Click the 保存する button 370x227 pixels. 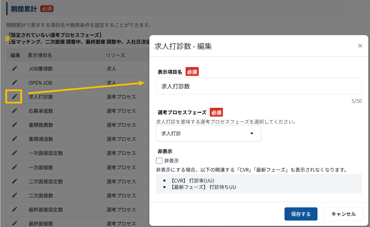tap(301, 214)
